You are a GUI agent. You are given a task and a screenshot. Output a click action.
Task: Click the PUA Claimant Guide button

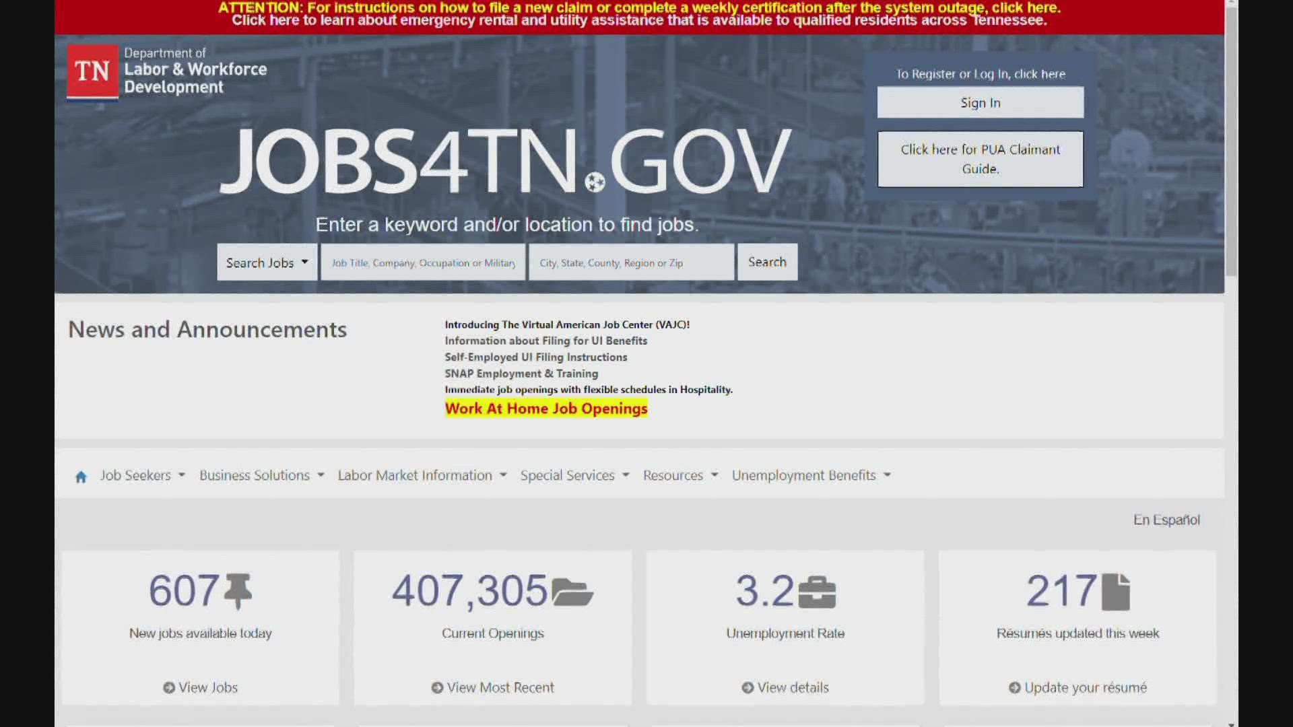[980, 159]
